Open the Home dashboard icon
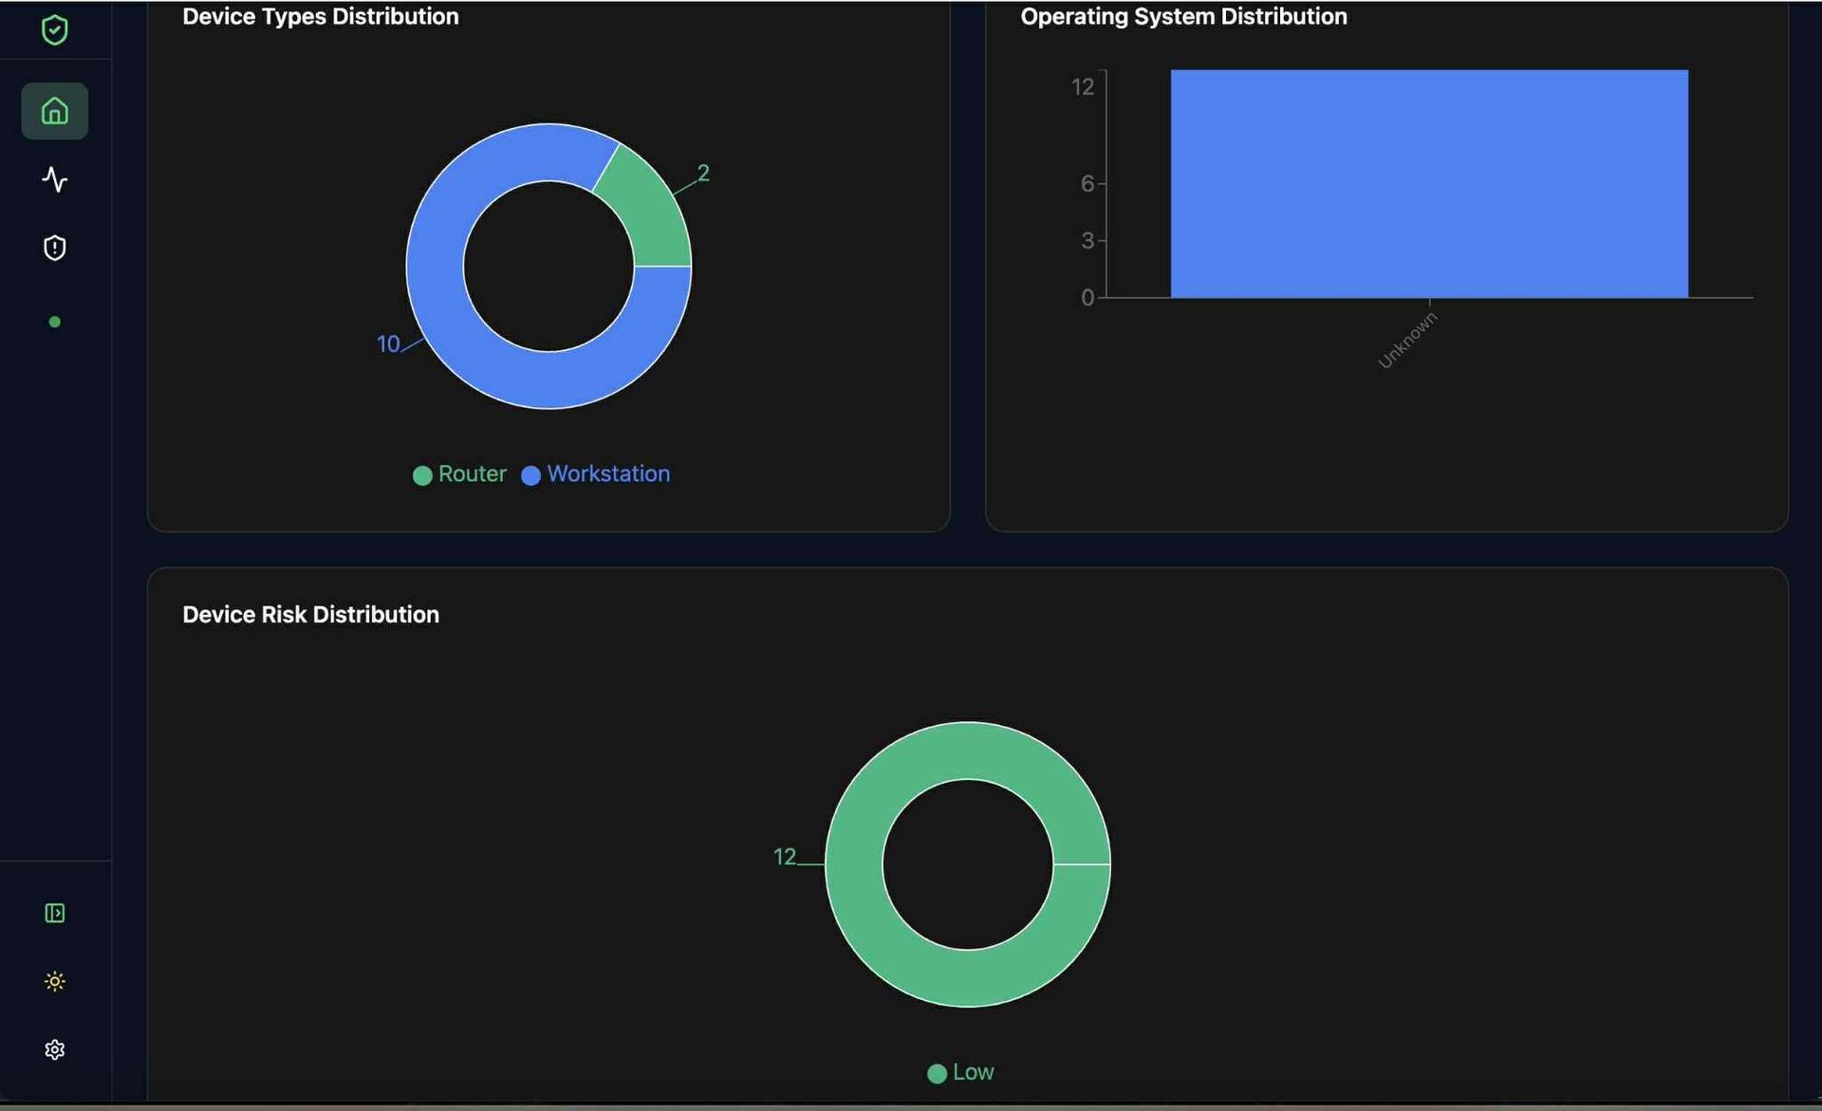The image size is (1822, 1111). pos(54,111)
